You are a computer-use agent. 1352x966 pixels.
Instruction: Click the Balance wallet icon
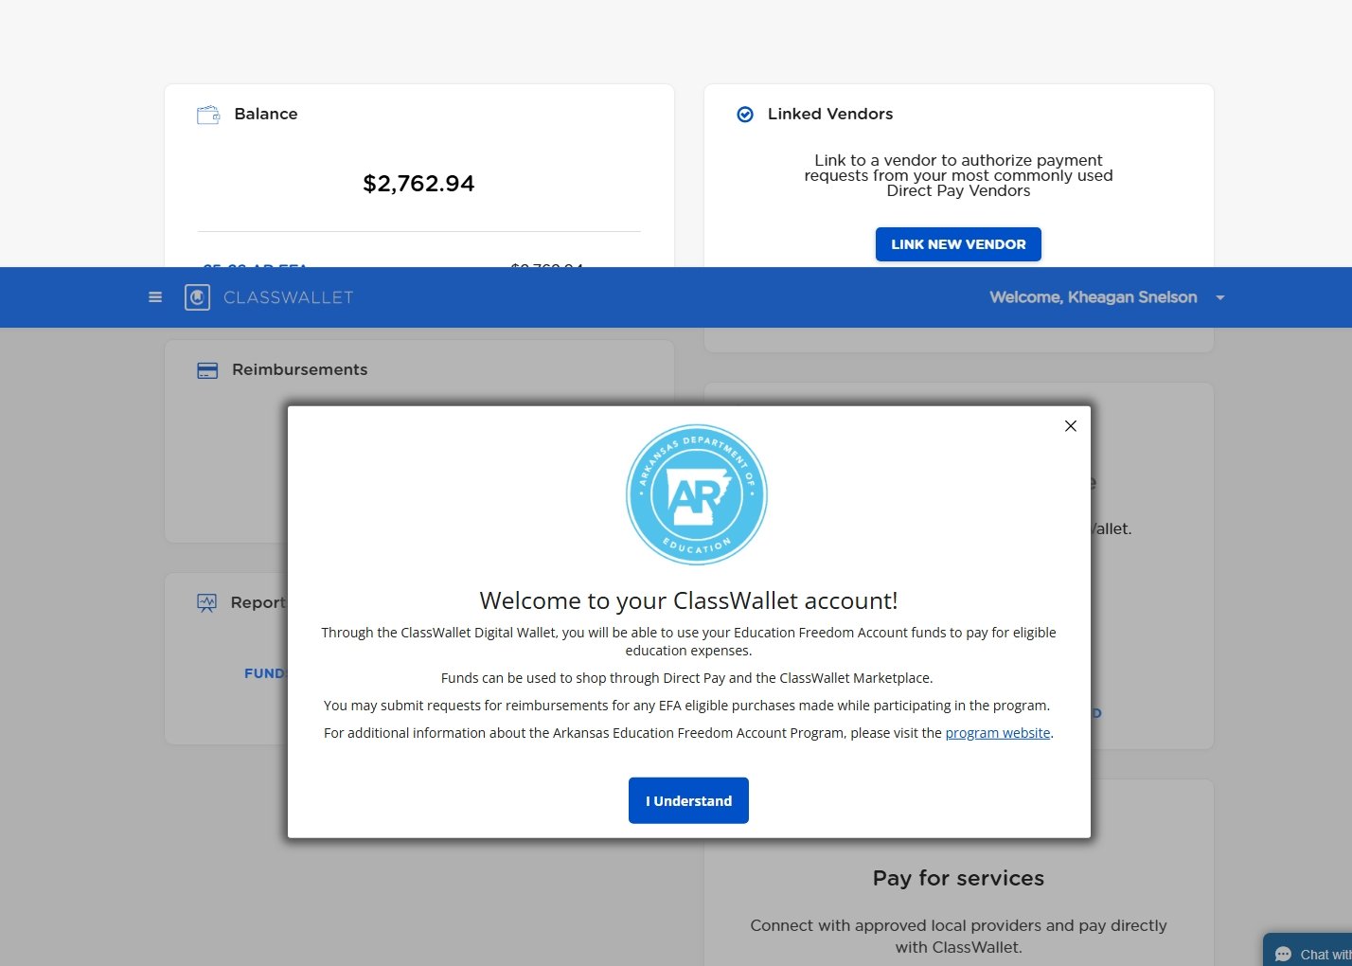tap(208, 115)
